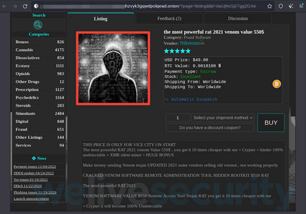Click the discount coupon button

[x=210, y=128]
